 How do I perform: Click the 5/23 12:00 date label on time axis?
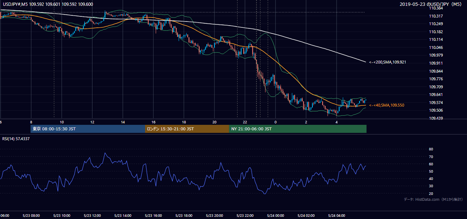[x=92, y=215]
